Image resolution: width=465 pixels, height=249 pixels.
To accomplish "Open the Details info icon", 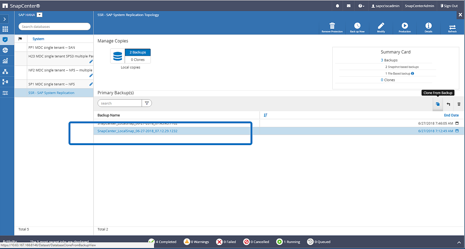I will click(428, 26).
